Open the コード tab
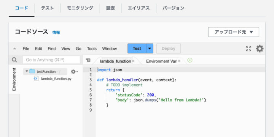This screenshot has height=137, width=274. click(22, 8)
